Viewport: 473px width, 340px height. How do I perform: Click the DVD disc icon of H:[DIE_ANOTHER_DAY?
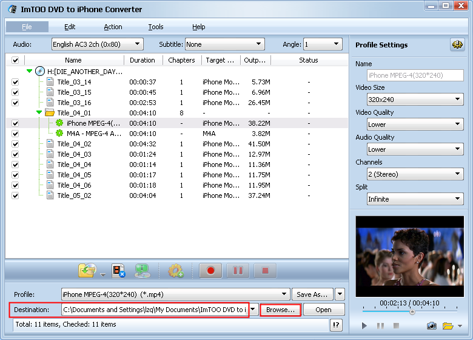point(40,71)
